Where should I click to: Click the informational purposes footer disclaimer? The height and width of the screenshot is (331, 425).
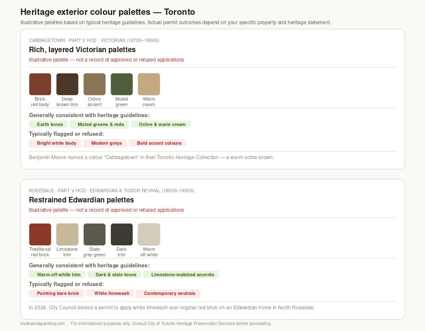171,323
